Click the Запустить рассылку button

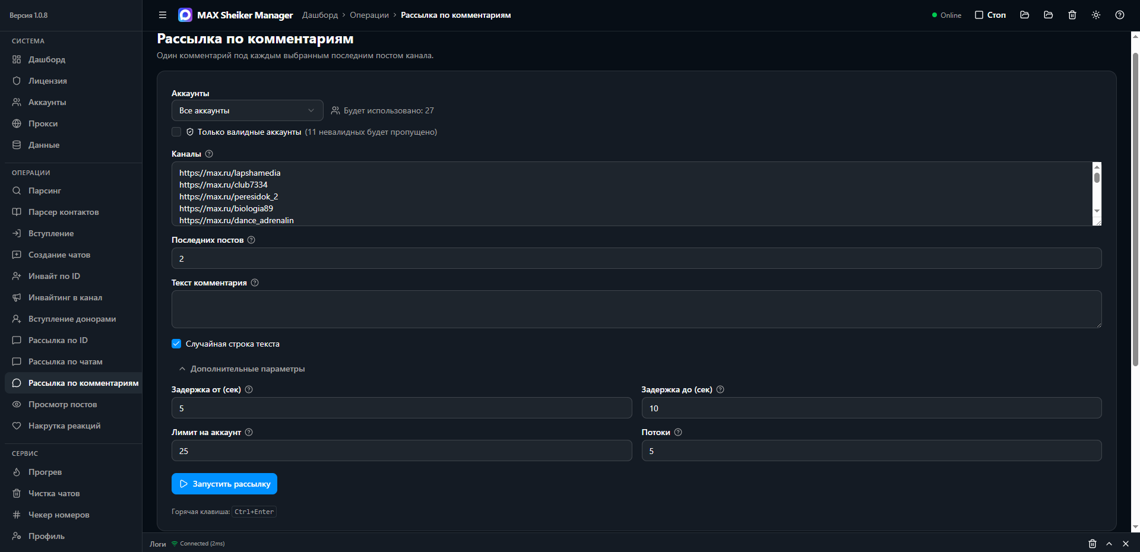point(224,484)
